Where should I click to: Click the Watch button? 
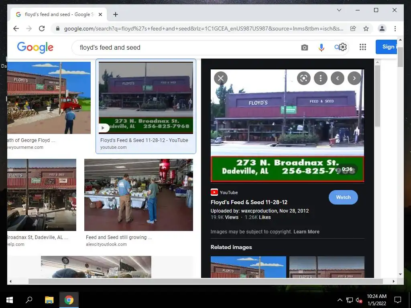click(343, 197)
